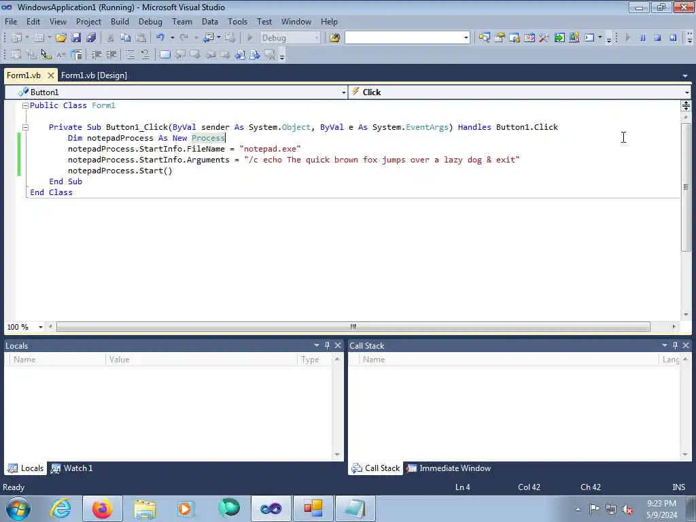Screen dimensions: 696x522
Task: Open the Tools menu
Action: tap(237, 21)
